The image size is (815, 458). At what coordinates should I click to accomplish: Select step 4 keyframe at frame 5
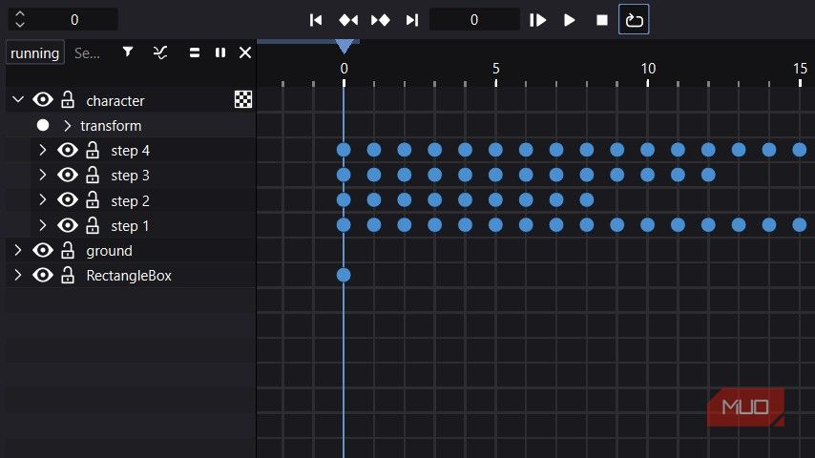(x=495, y=150)
